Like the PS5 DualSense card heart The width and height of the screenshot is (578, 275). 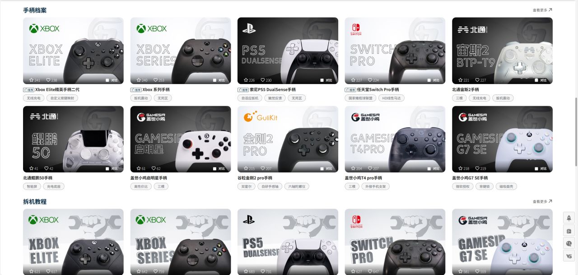pos(263,80)
